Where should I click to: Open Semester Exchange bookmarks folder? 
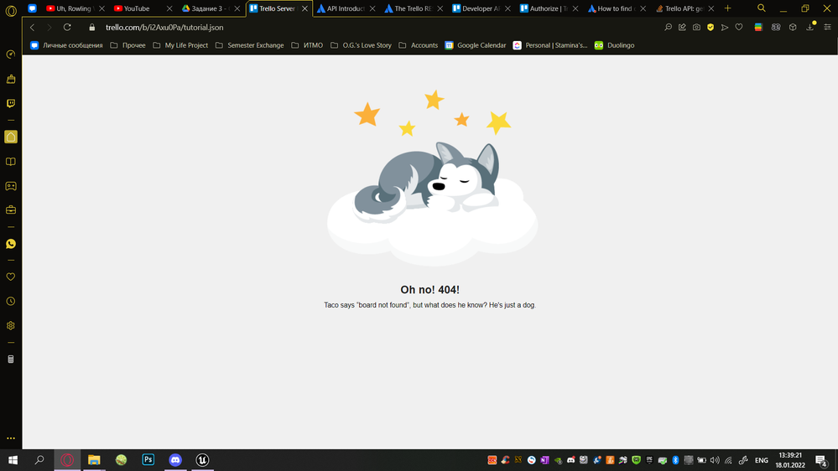coord(250,45)
